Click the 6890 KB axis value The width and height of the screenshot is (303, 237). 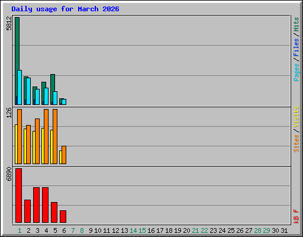[9, 174]
